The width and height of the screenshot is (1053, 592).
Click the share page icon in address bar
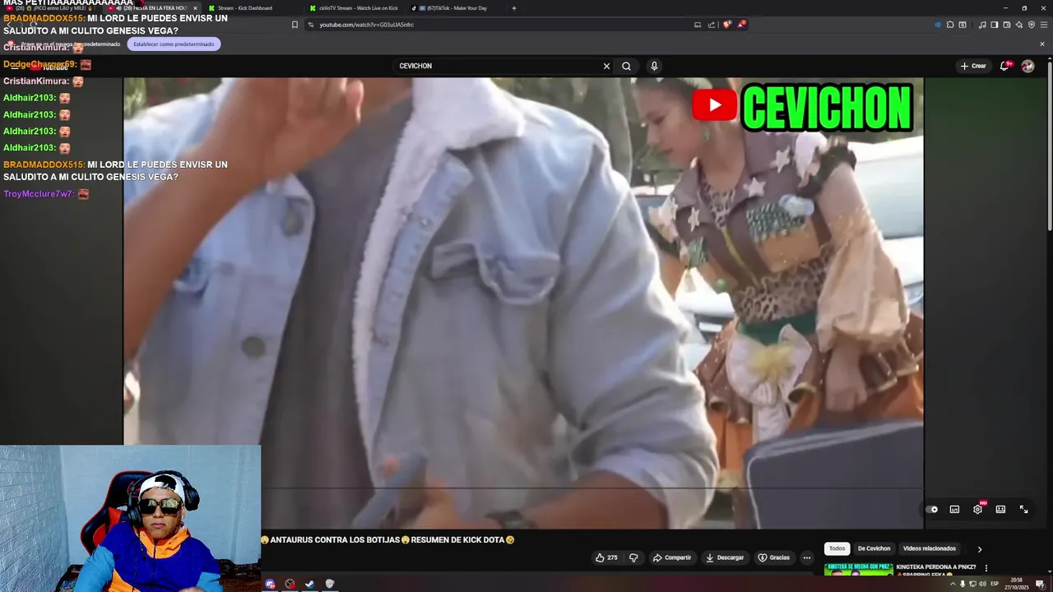[x=712, y=25]
